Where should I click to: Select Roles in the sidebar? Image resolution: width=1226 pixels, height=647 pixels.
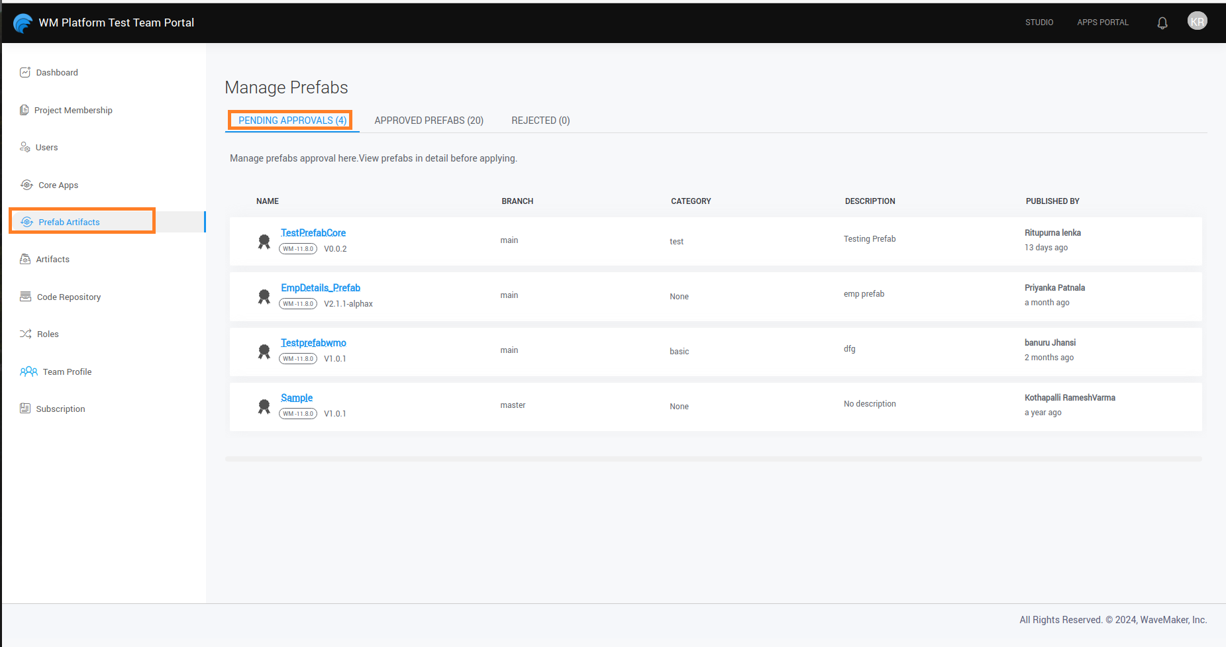coord(47,334)
